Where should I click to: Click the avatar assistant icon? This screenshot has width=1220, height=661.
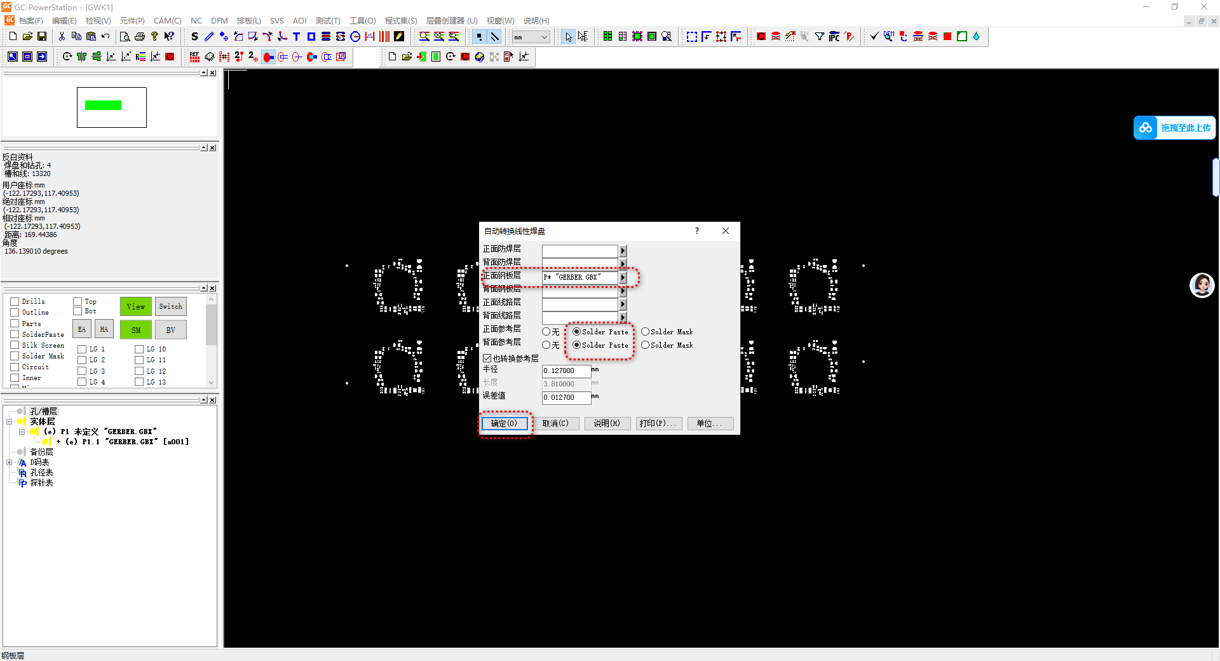(x=1202, y=285)
